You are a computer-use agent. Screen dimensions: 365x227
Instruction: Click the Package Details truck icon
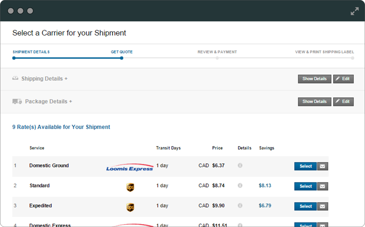pyautogui.click(x=17, y=101)
